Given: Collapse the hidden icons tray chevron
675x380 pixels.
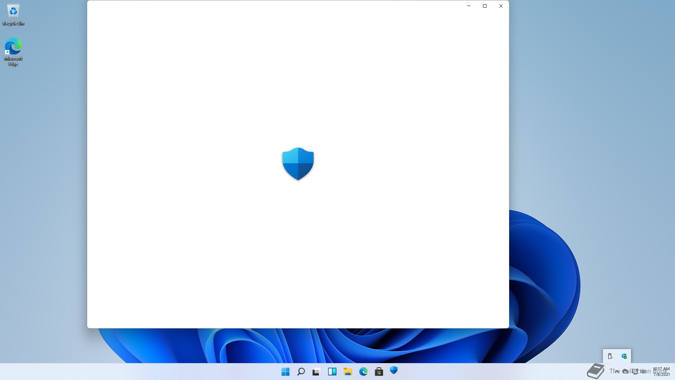Looking at the screenshot, I should [x=617, y=372].
